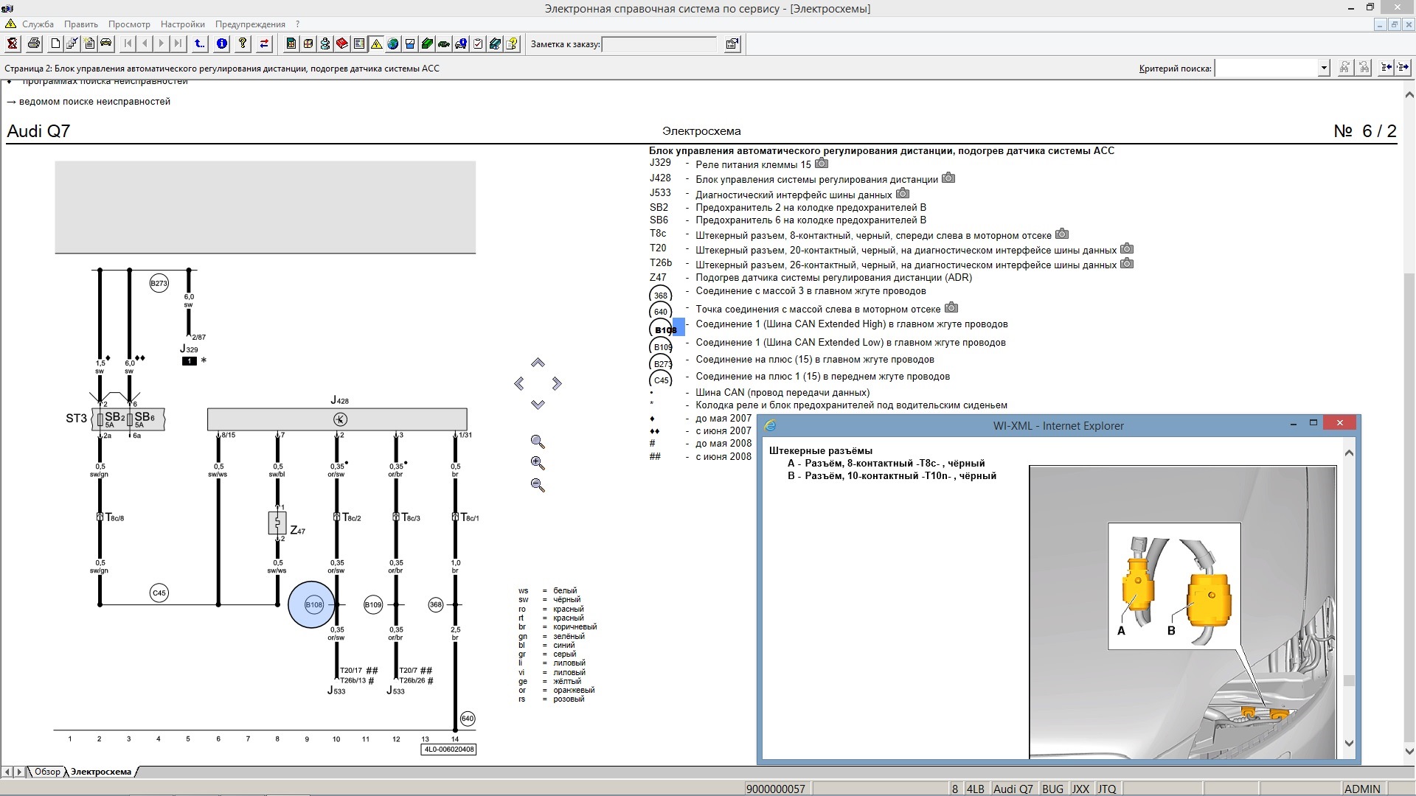Click the dark green car icon
The image size is (1416, 796).
444,44
